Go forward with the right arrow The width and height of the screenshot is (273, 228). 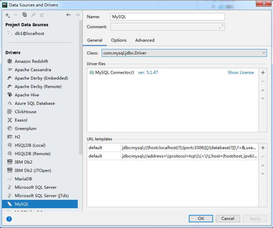(77, 15)
